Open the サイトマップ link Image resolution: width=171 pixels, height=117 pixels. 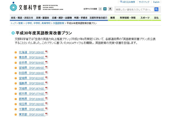point(144,2)
